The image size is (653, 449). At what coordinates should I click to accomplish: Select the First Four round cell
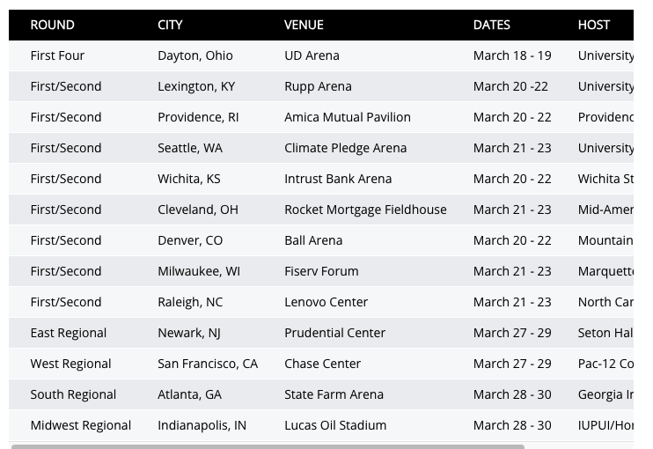(57, 55)
